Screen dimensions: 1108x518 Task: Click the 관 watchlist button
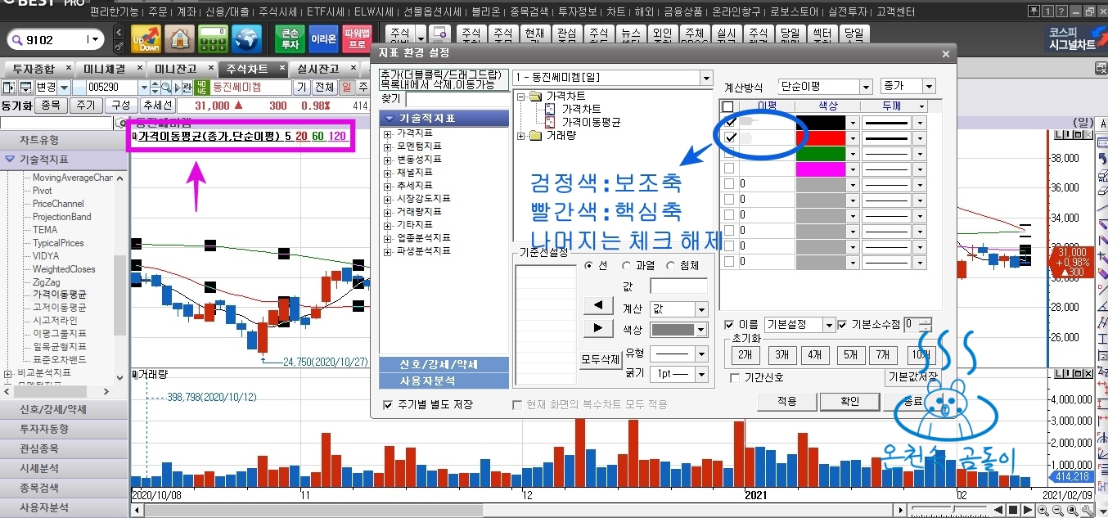pyautogui.click(x=187, y=87)
